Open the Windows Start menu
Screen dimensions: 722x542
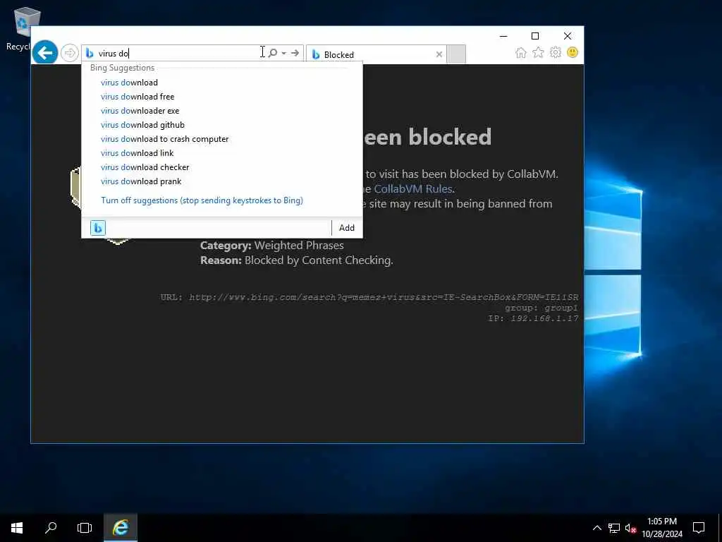pyautogui.click(x=17, y=528)
